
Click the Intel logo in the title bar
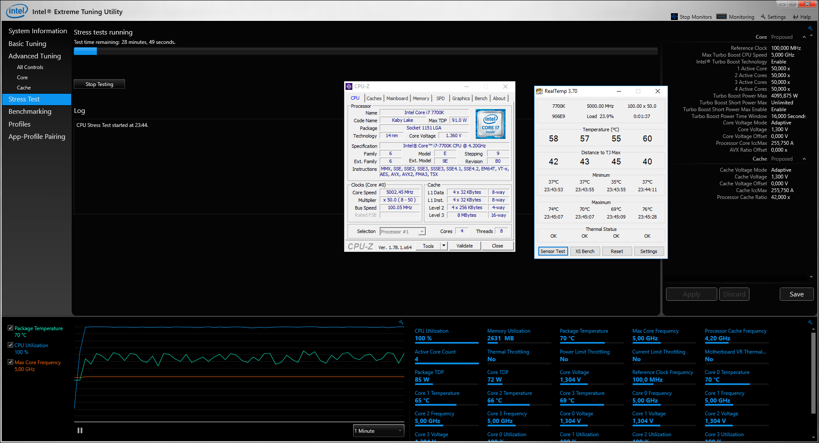(17, 11)
